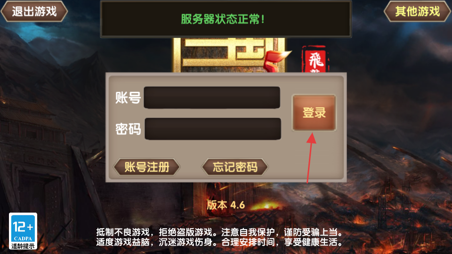Image resolution: width=452 pixels, height=254 pixels.
Task: Click the 忘记密码 forgot password button
Action: 235,167
